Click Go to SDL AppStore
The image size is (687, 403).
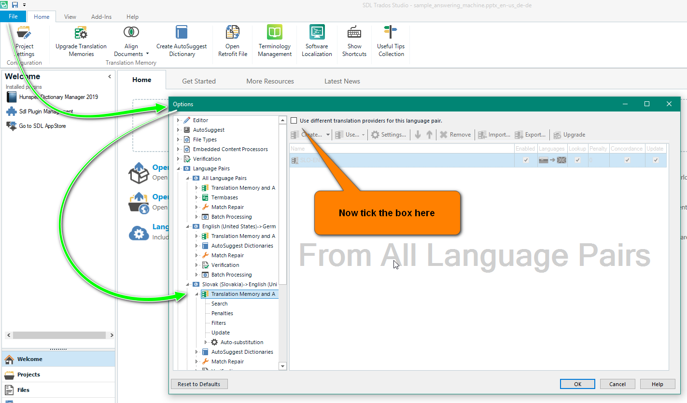point(36,126)
